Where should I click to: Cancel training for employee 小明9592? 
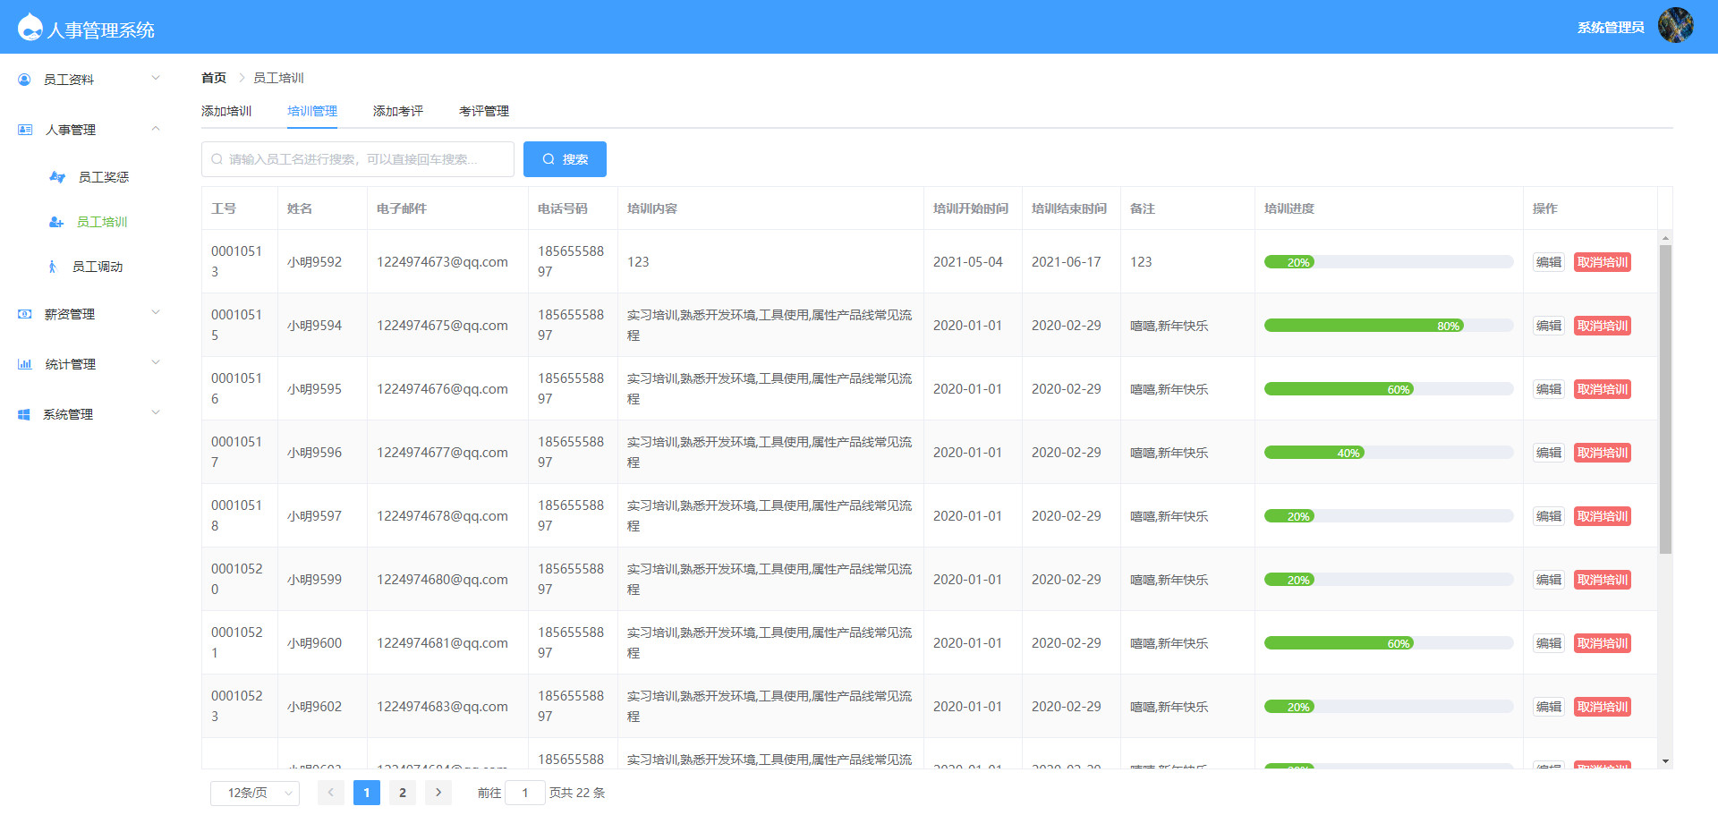1602,262
